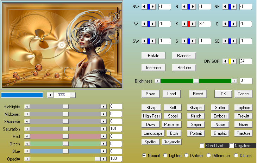257x163 pixels.
Task: Click the Brightness slider thumb
Action: 196,81
